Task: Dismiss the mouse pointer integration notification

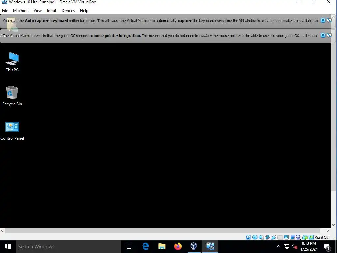Action: pos(323,35)
